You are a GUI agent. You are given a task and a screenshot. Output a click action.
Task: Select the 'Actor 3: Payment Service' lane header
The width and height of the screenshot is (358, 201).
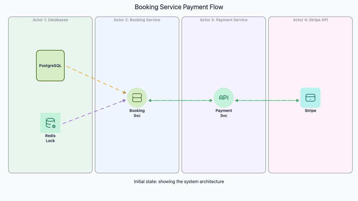coord(224,20)
